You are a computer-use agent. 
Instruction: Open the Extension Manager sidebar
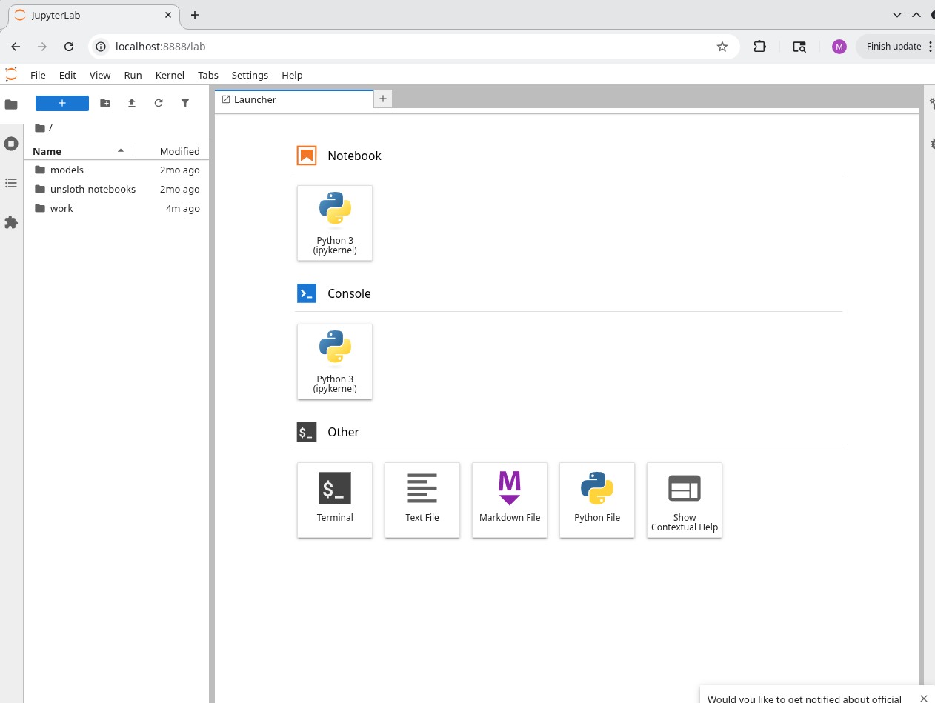pos(11,222)
